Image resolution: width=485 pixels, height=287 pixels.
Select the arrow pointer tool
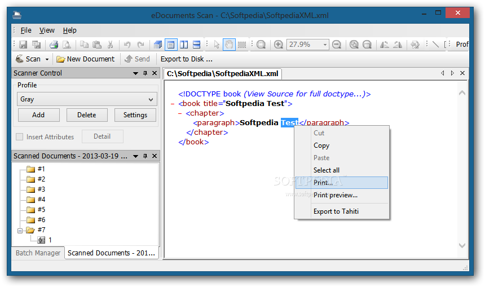point(217,45)
